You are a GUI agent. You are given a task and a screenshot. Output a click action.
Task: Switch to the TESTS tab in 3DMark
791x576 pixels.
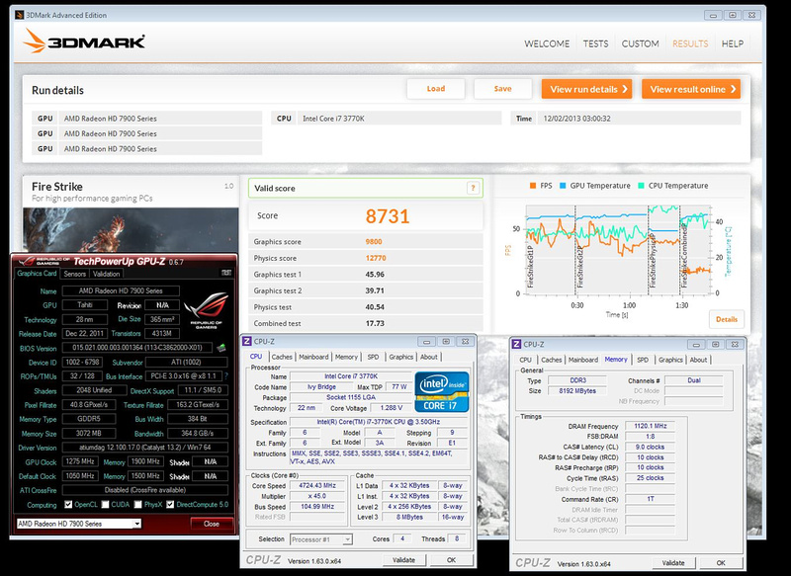tap(596, 43)
